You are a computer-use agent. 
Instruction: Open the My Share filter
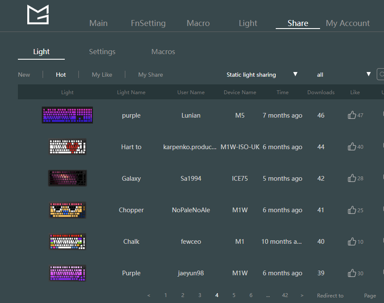pyautogui.click(x=150, y=75)
